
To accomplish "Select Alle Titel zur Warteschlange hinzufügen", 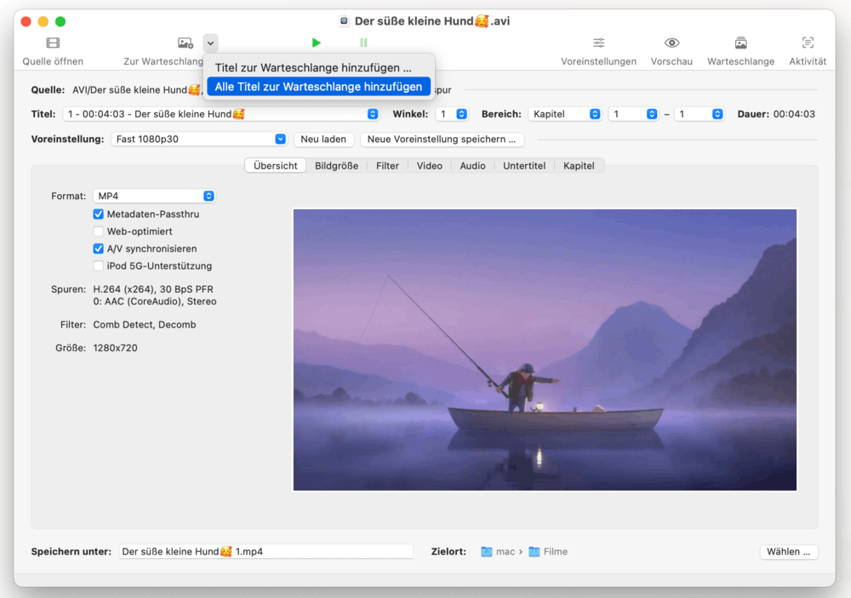I will pyautogui.click(x=318, y=87).
